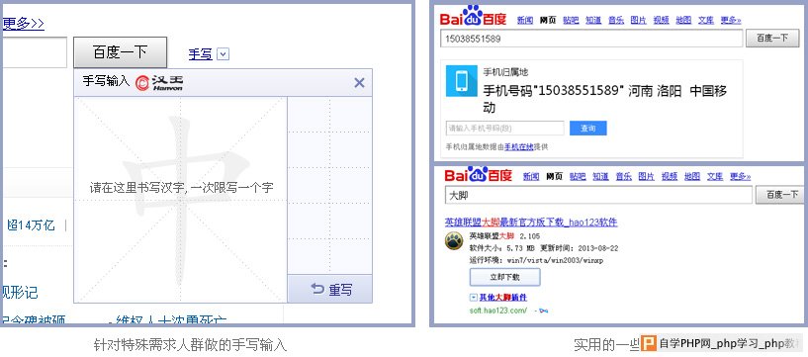Click caption 针对特殊需求人群做的手写输入
Image resolution: width=808 pixels, height=357 pixels.
pyautogui.click(x=190, y=343)
